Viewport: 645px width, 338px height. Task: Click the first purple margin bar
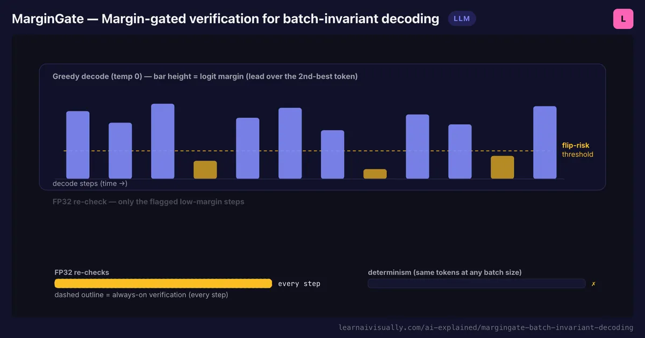coord(78,145)
